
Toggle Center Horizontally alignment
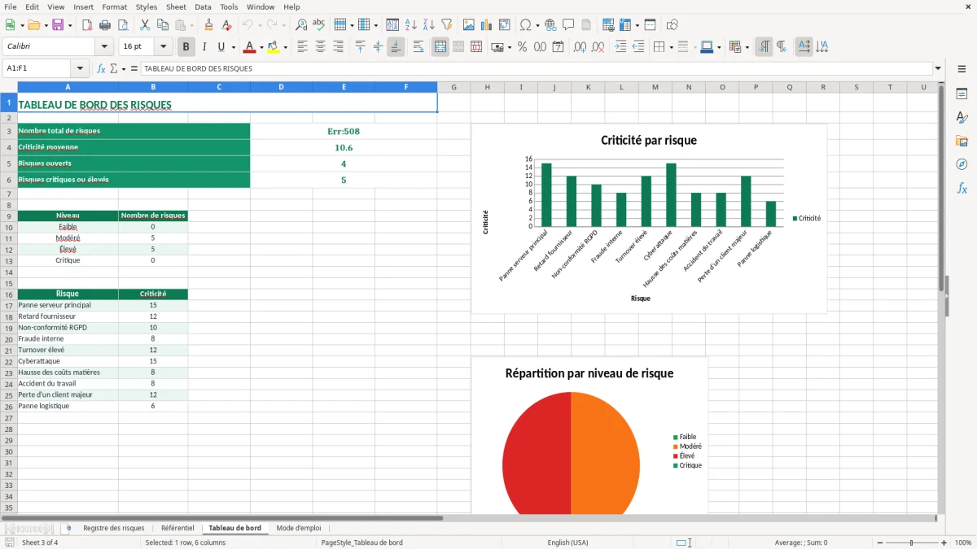point(320,47)
